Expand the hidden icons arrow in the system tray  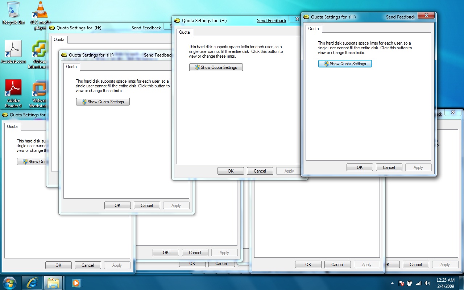tap(393, 283)
